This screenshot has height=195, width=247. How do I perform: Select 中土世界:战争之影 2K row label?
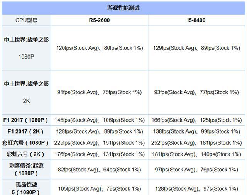click(27, 92)
